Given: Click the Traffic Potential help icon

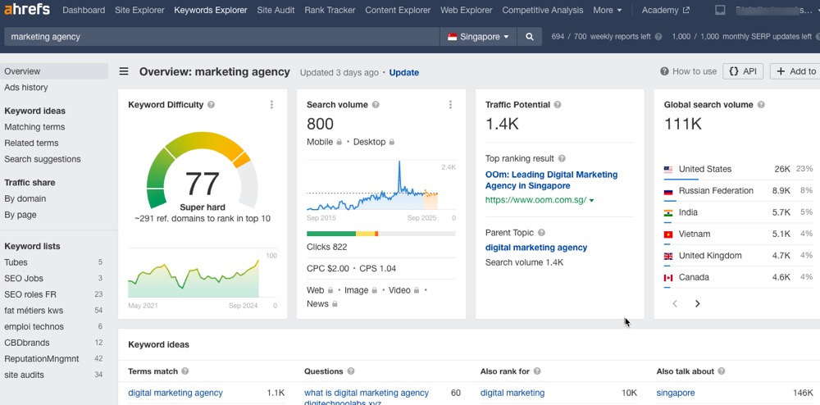Looking at the screenshot, I should (558, 105).
